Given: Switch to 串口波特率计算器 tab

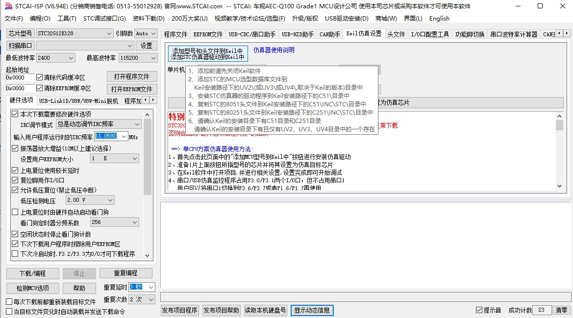Looking at the screenshot, I should [x=514, y=34].
